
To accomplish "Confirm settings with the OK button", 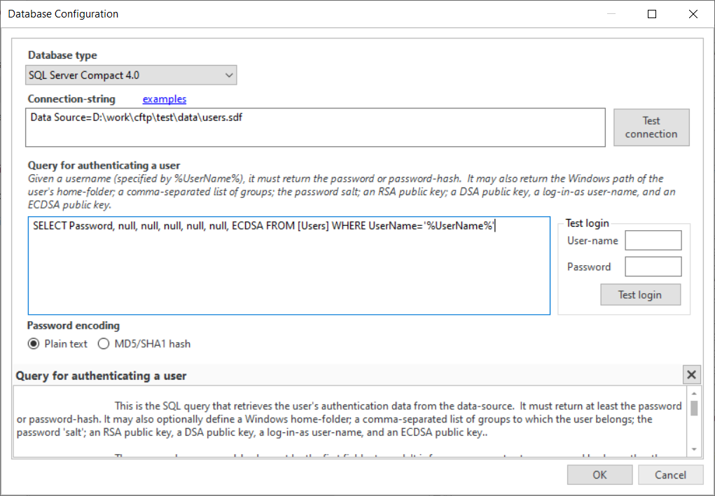I will (x=599, y=474).
